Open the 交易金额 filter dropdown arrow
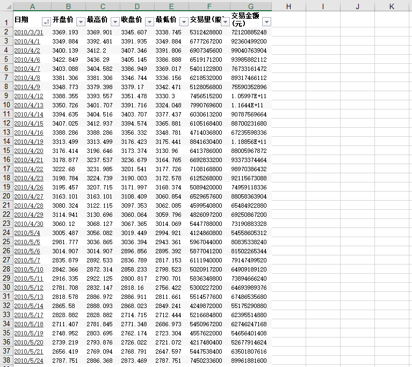The height and width of the screenshot is (367, 412). pyautogui.click(x=266, y=22)
